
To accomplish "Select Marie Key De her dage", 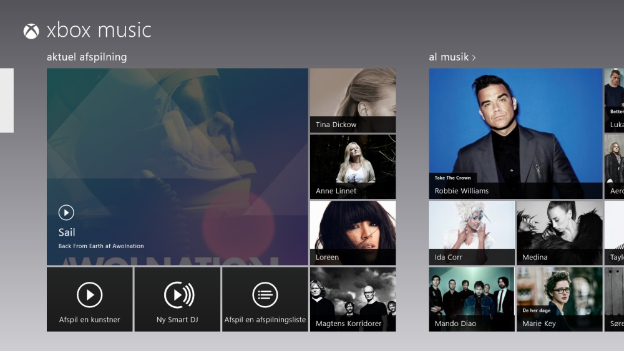I will (x=560, y=299).
